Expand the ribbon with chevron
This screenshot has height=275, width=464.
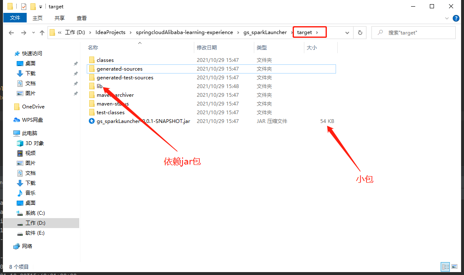point(447,18)
